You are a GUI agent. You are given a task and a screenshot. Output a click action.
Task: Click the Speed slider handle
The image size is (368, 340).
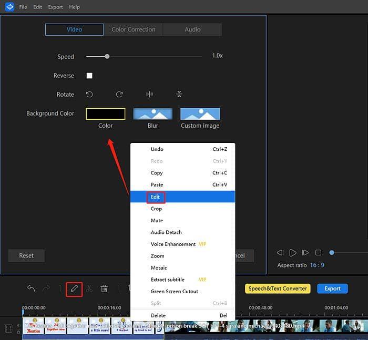(x=107, y=56)
